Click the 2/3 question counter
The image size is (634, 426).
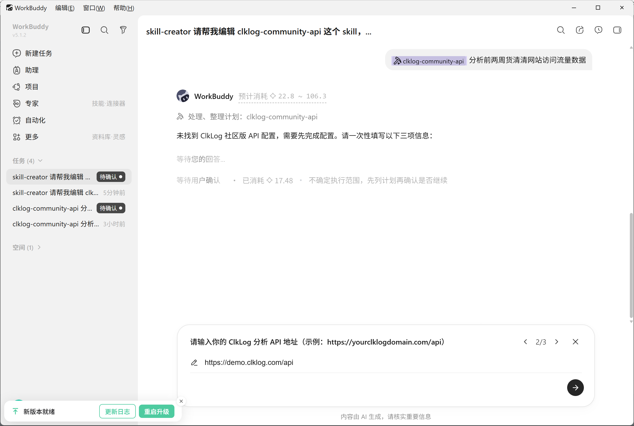[541, 342]
